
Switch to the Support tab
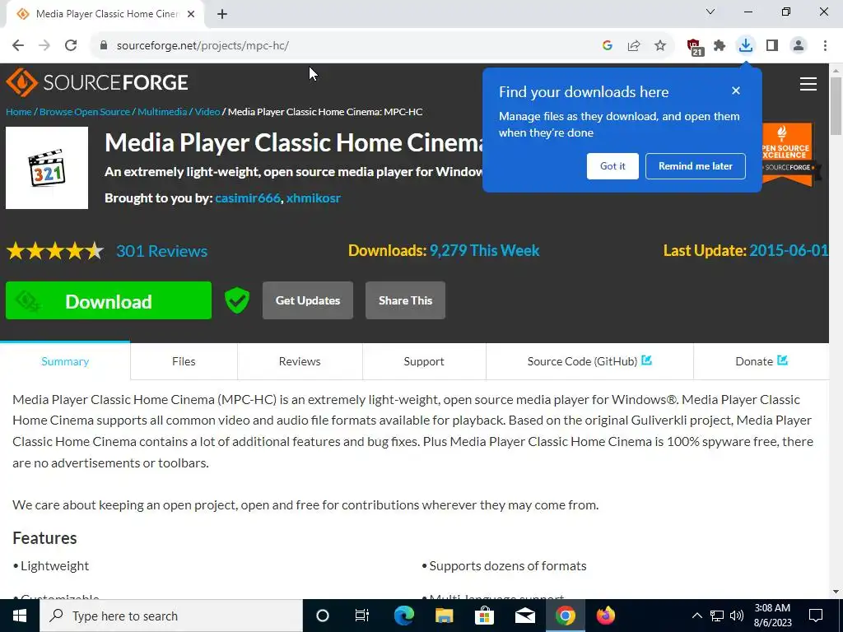click(424, 361)
